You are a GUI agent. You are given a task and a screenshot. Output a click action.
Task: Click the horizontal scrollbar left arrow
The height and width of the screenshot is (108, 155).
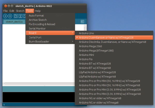pyautogui.click(x=4, y=84)
